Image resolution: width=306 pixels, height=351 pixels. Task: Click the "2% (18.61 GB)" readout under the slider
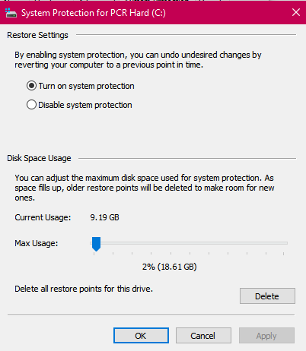coord(170,267)
